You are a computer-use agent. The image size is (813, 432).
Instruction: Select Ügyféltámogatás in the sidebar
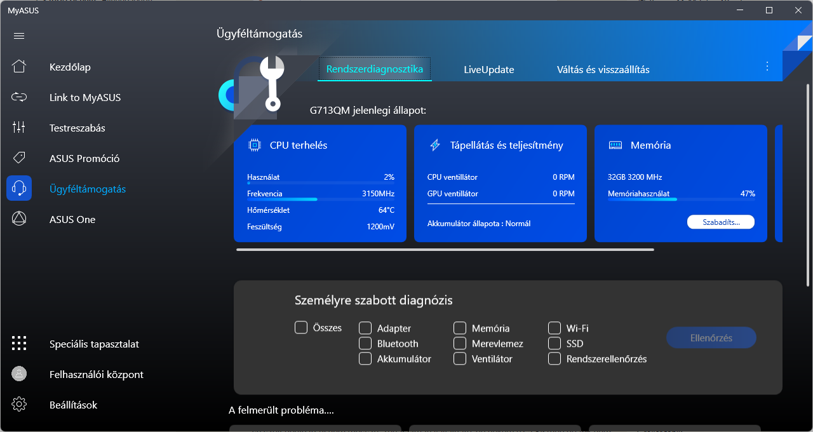(88, 189)
